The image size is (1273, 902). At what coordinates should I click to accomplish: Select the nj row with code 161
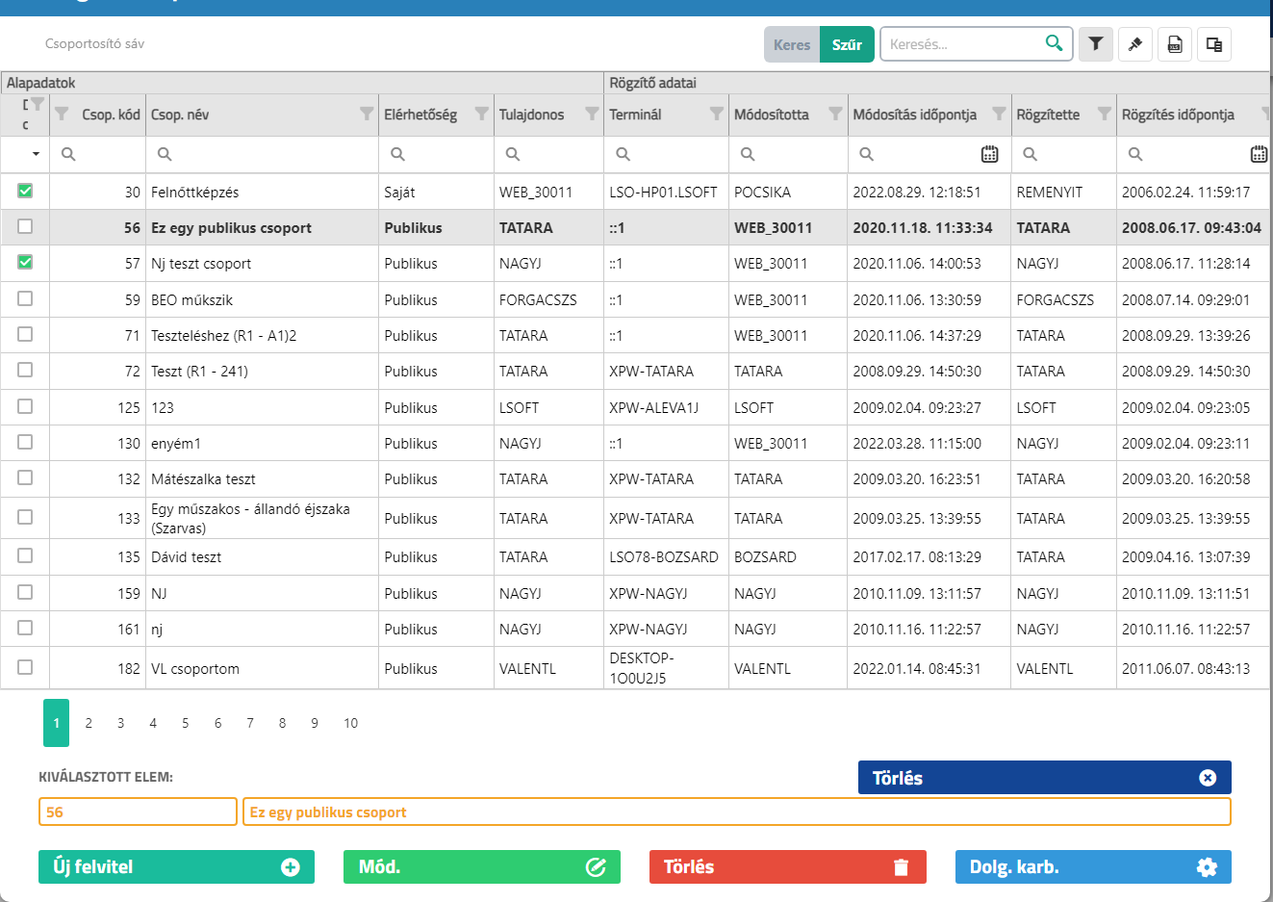point(635,629)
